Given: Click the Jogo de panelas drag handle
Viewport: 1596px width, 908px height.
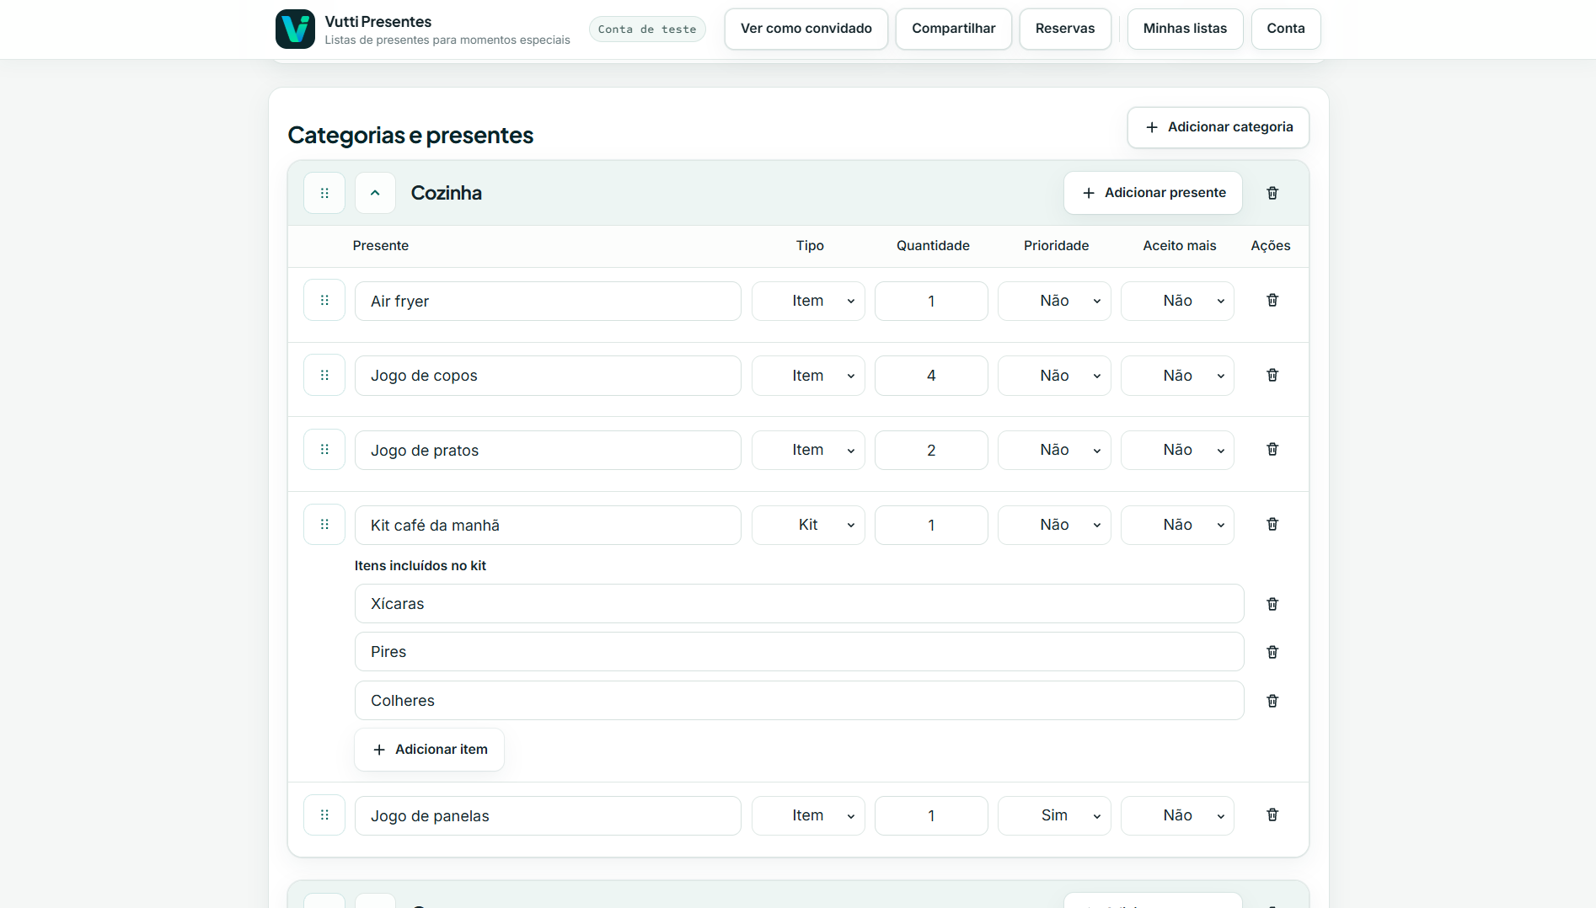Looking at the screenshot, I should [x=324, y=815].
